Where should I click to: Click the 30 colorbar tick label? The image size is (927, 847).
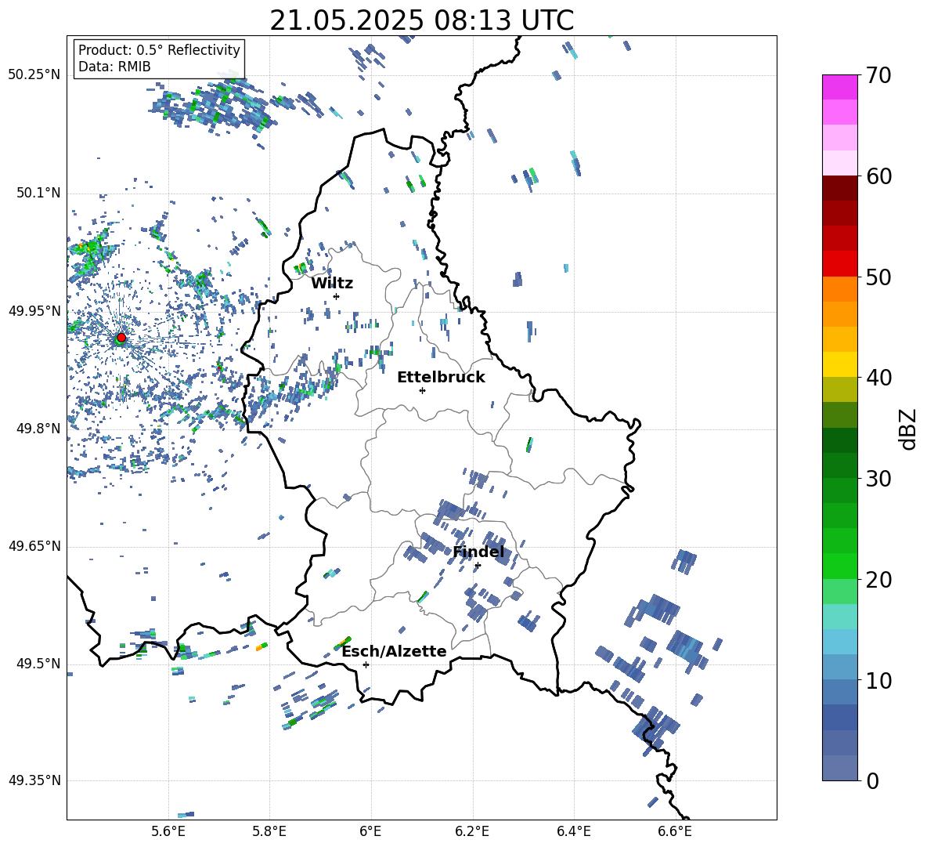[879, 479]
